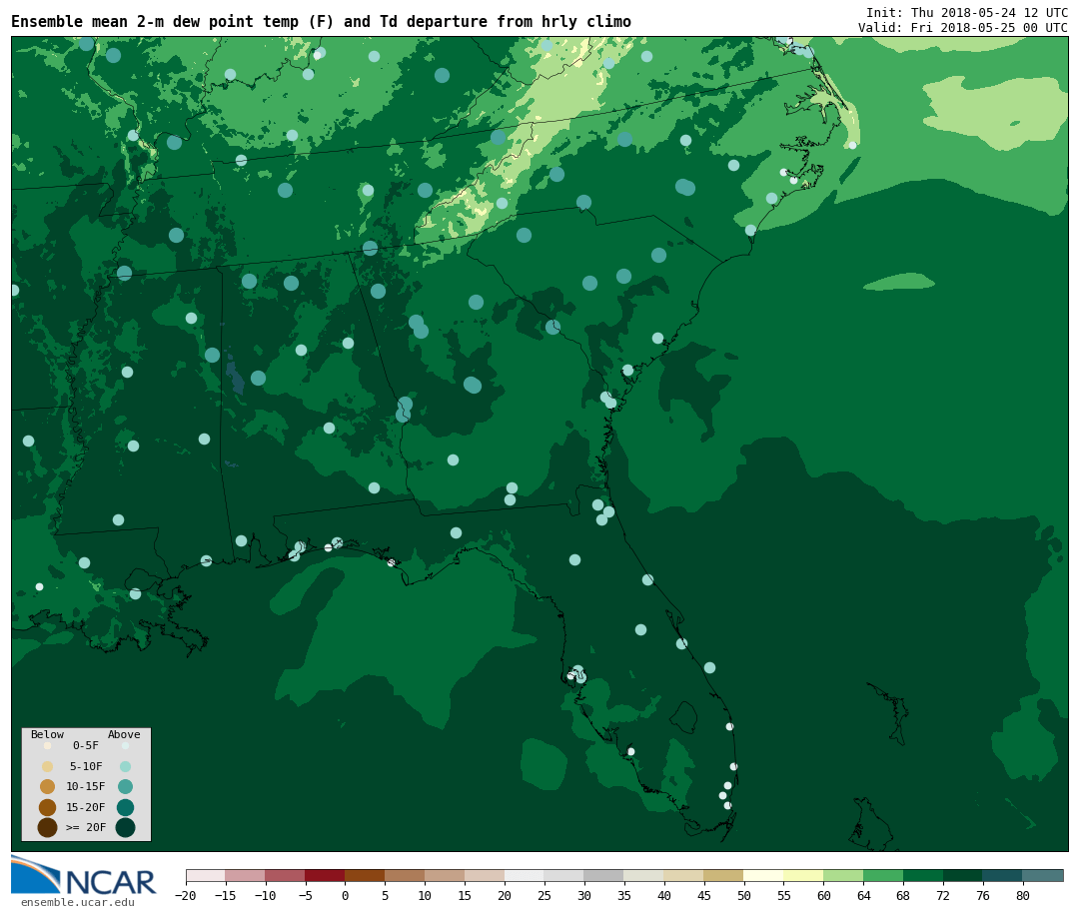The image size is (1079, 914).
Task: Click the '80' colorbar tick label
Action: (1023, 895)
